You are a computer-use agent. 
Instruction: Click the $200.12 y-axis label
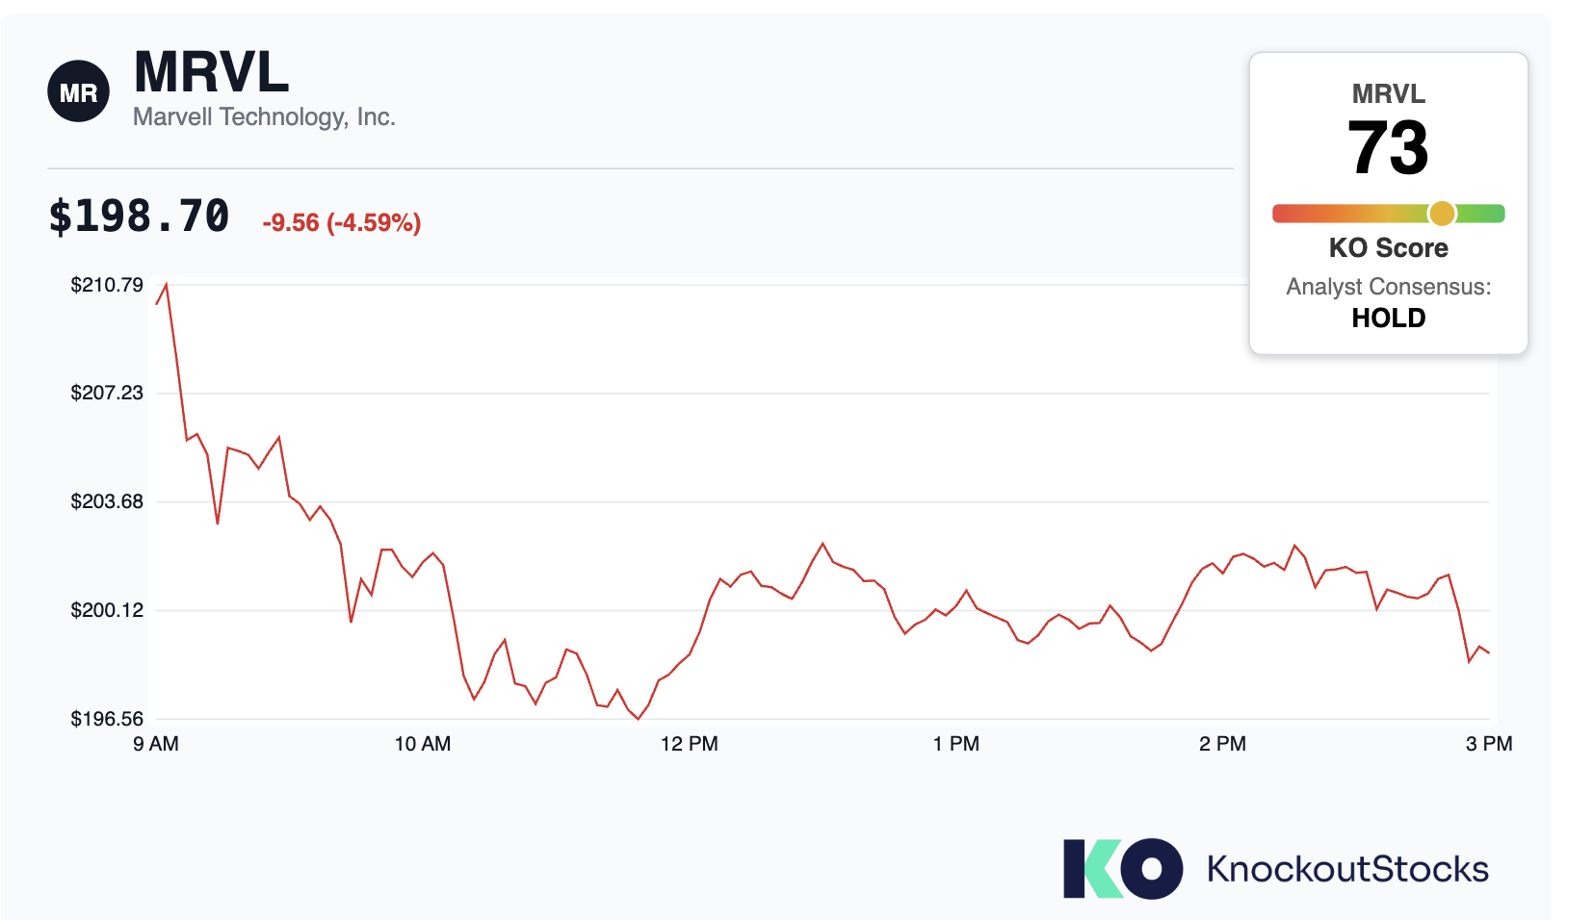pos(107,610)
